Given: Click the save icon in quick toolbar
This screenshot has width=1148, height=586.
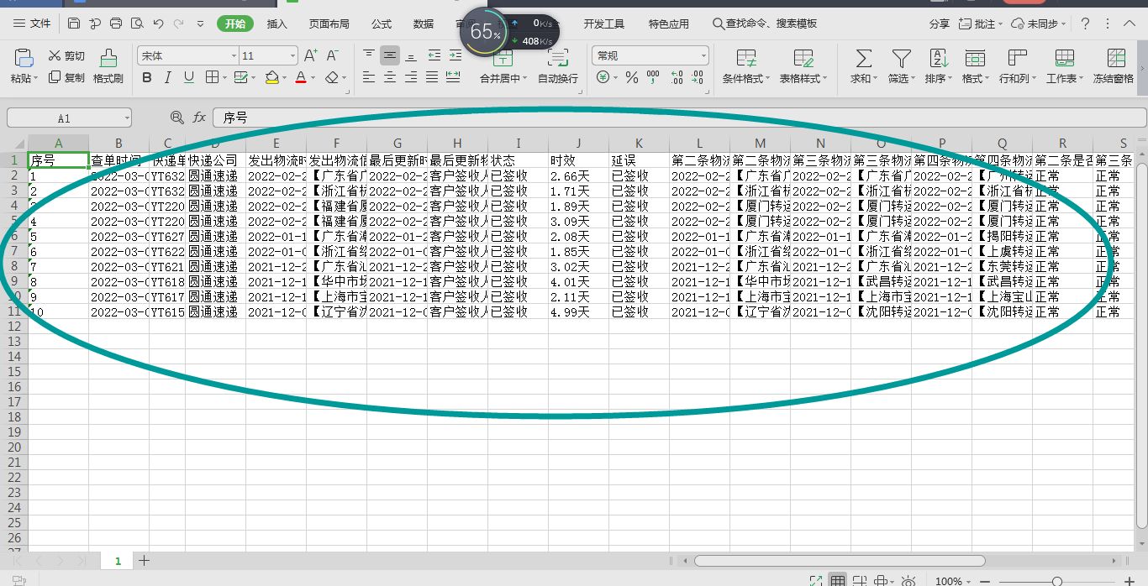Looking at the screenshot, I should tap(74, 24).
